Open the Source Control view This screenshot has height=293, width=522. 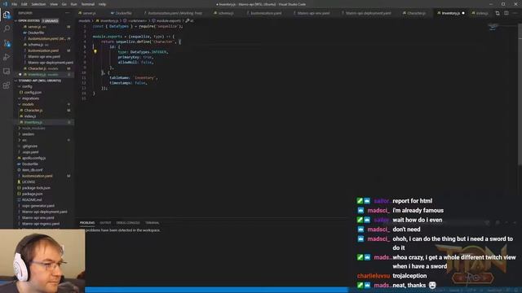click(x=7, y=43)
